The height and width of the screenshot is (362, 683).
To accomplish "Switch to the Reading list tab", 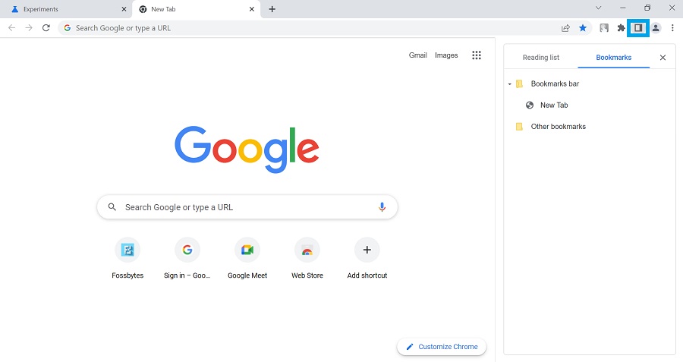I will (x=540, y=58).
